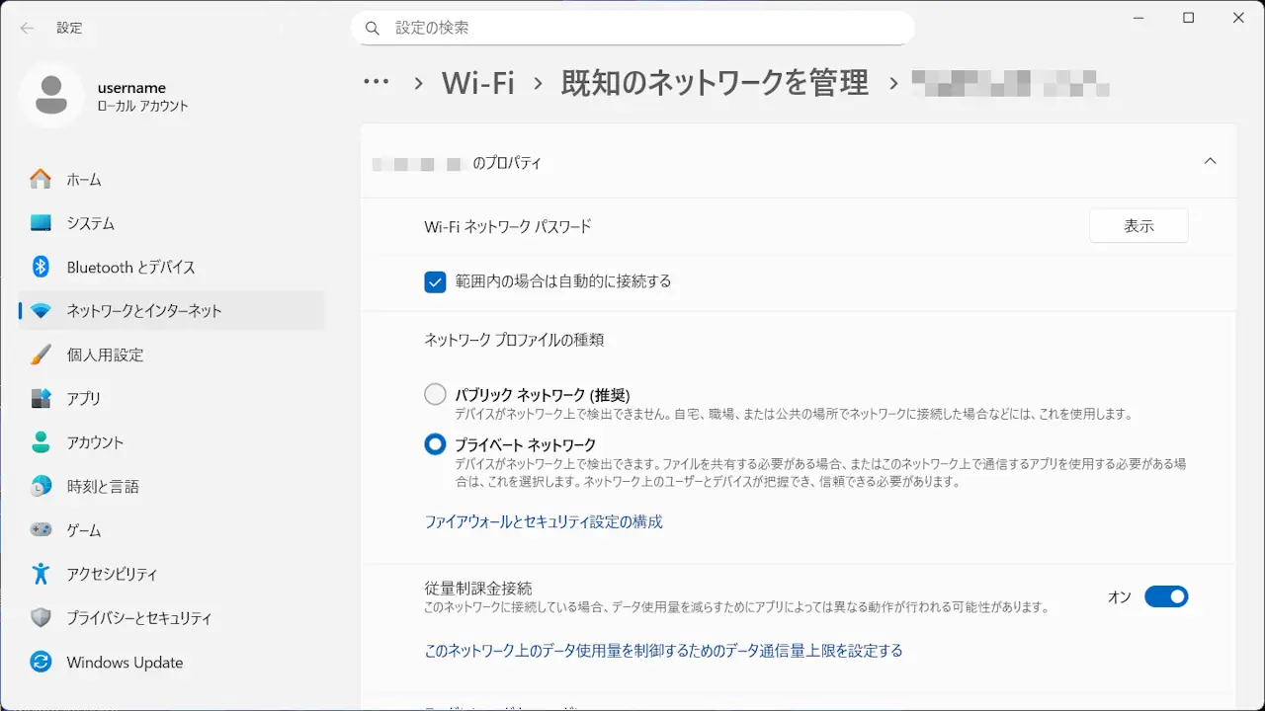The image size is (1265, 711).
Task: Click the Home (ホーム) house icon
Action: pos(41,180)
